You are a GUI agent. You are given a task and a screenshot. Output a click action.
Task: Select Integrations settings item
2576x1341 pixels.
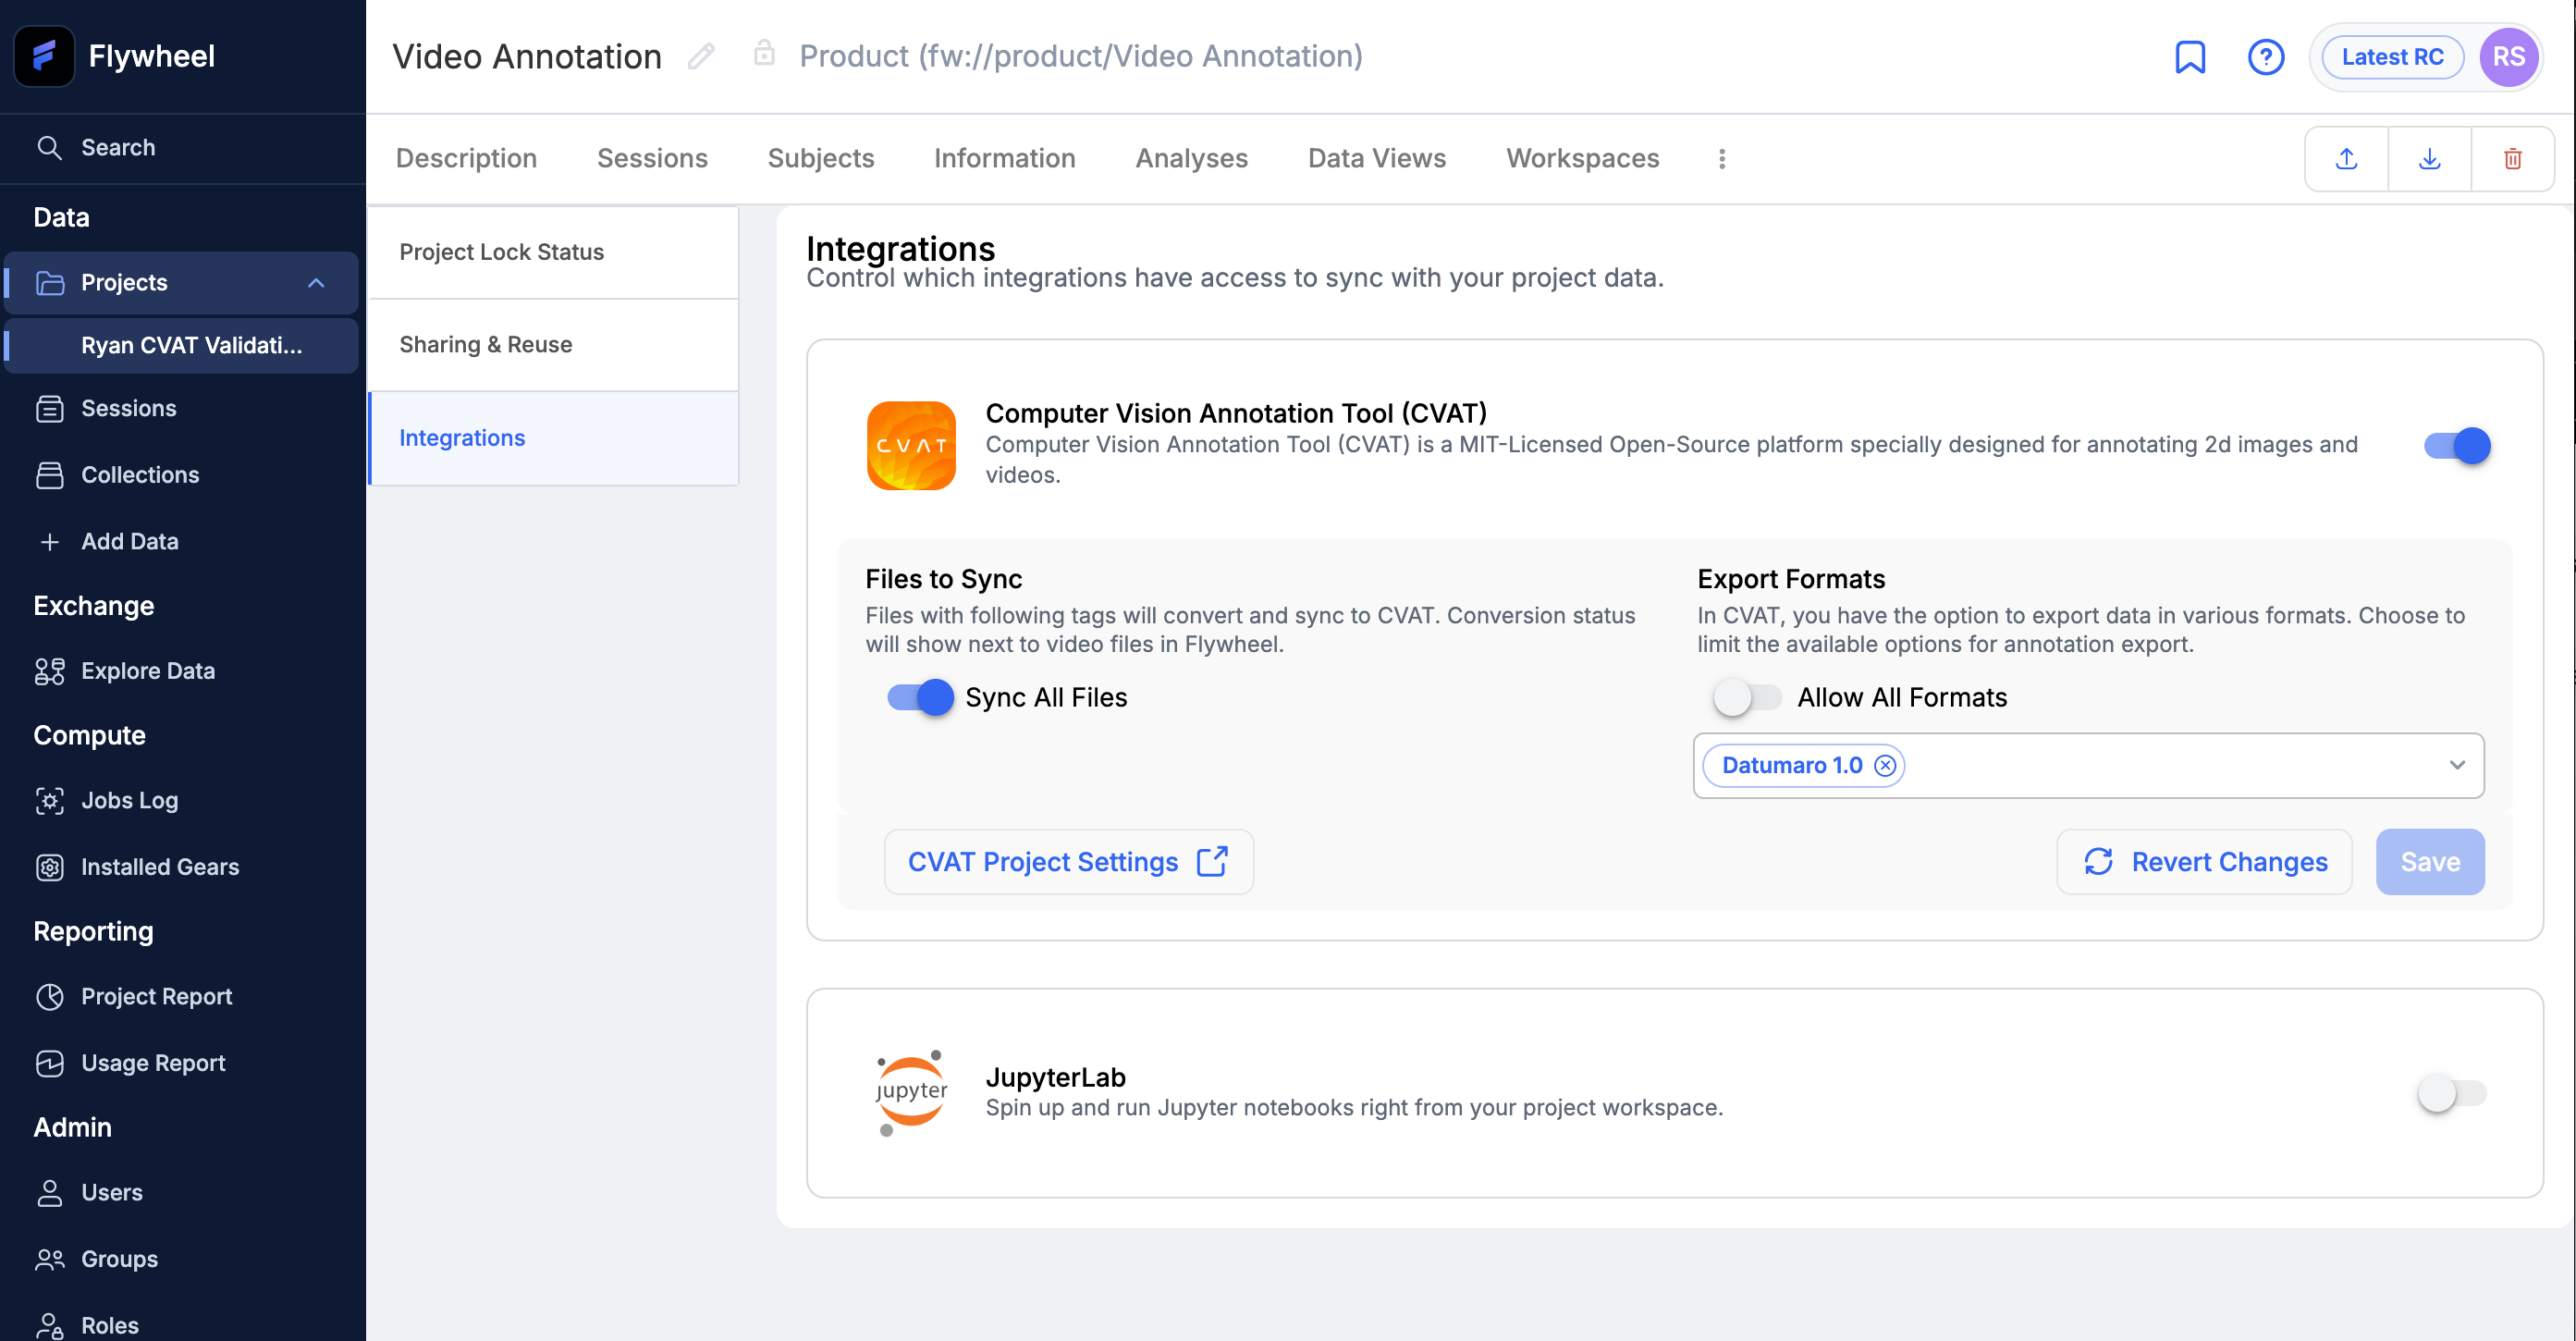(554, 438)
